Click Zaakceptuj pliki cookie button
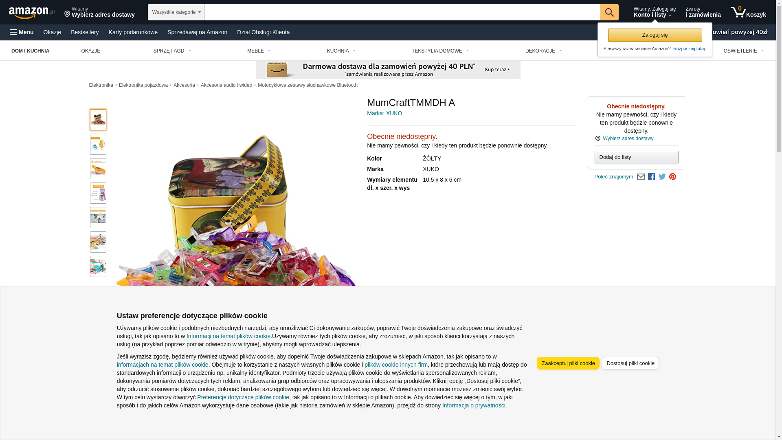The image size is (782, 440). (x=568, y=363)
